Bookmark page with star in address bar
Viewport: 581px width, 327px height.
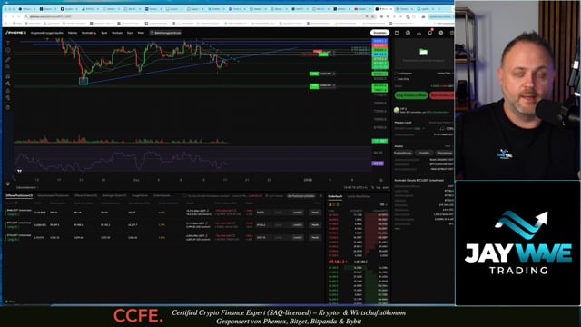coord(373,16)
